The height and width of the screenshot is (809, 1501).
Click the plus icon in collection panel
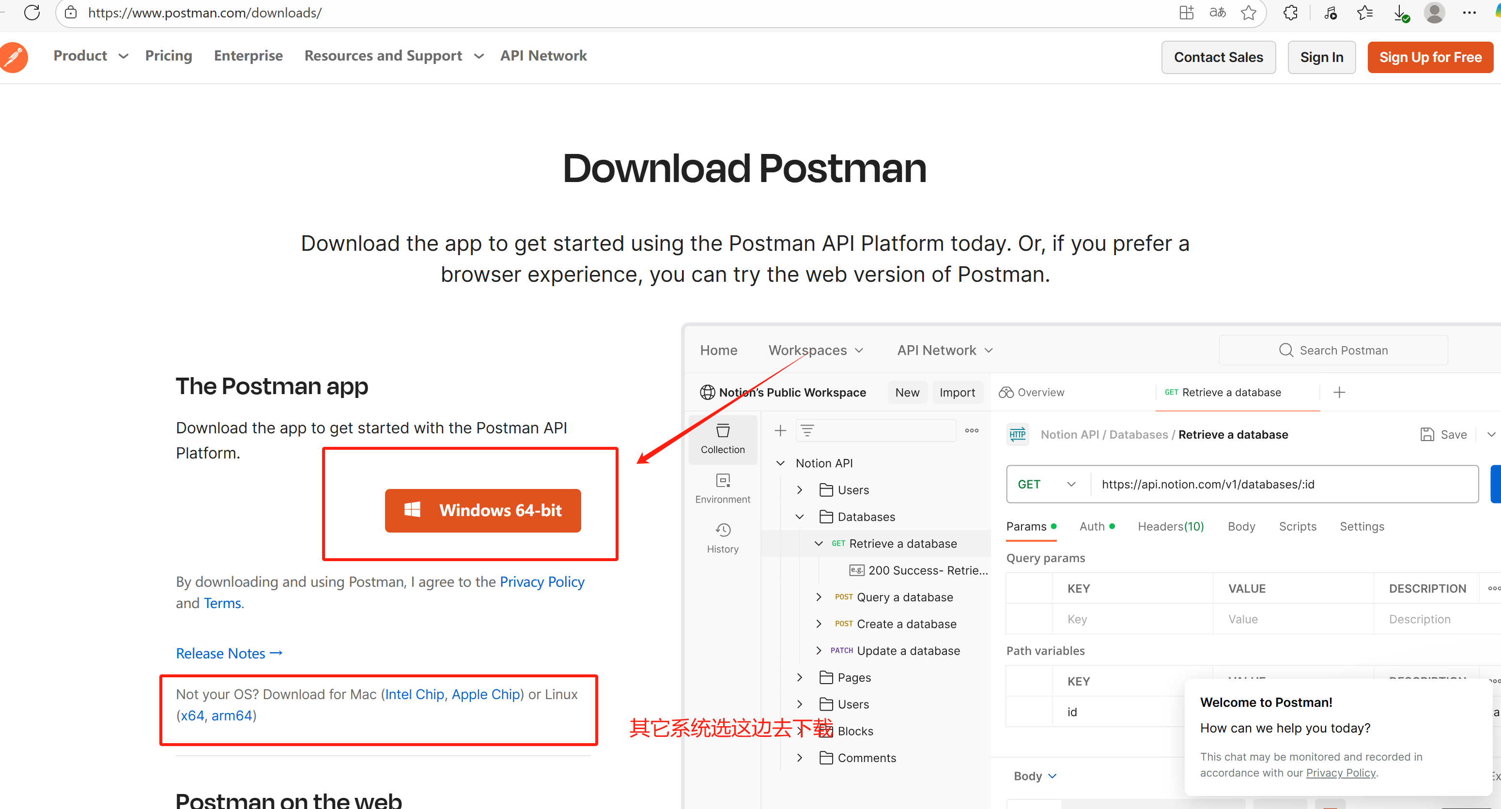[x=780, y=430]
